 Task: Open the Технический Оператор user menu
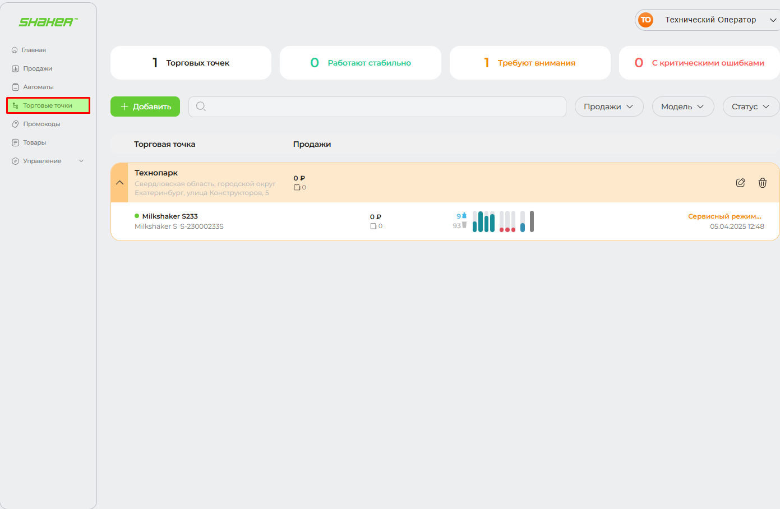click(x=710, y=20)
